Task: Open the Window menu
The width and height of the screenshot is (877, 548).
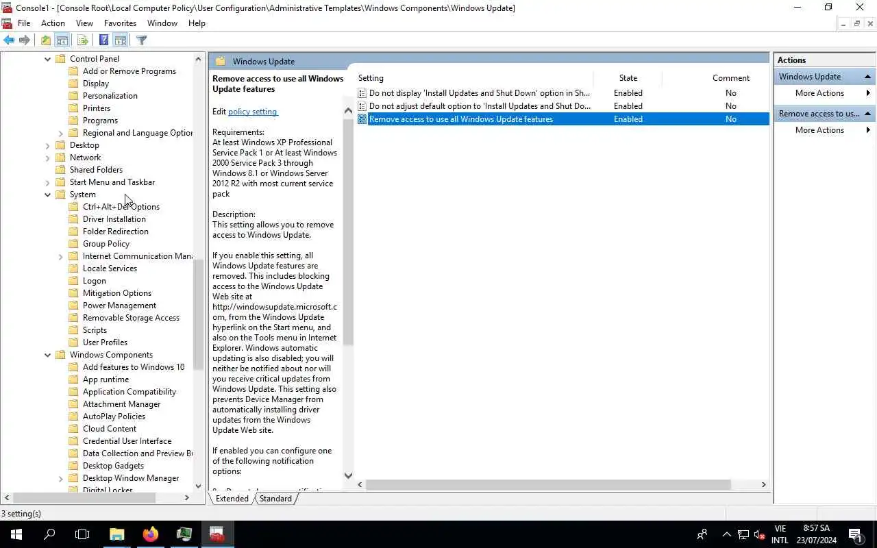Action: (x=162, y=23)
